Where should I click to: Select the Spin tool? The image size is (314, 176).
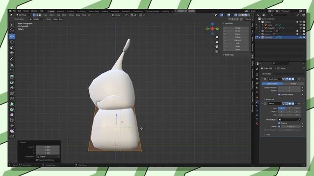point(12,110)
